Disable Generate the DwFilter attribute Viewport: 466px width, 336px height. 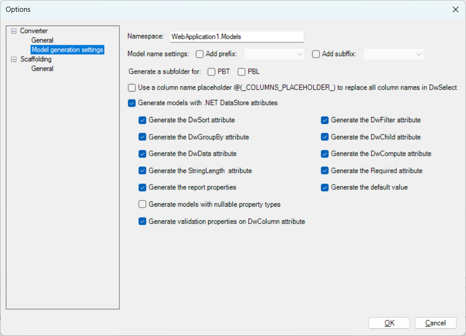[x=324, y=120]
